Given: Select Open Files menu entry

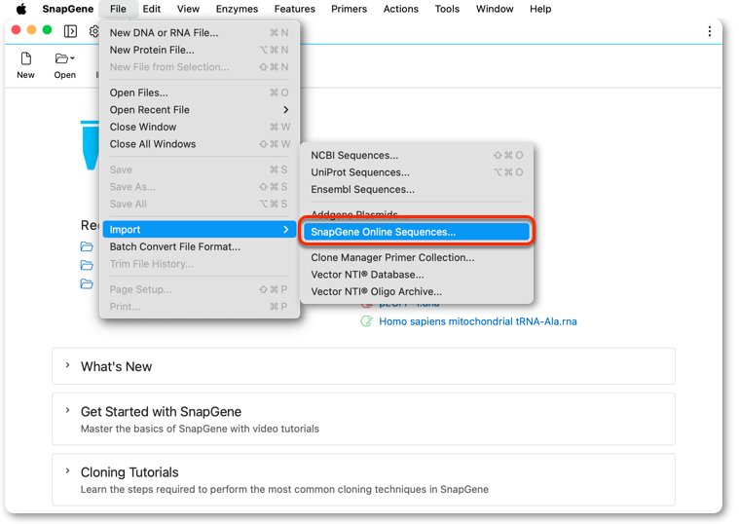Looking at the screenshot, I should pos(200,93).
